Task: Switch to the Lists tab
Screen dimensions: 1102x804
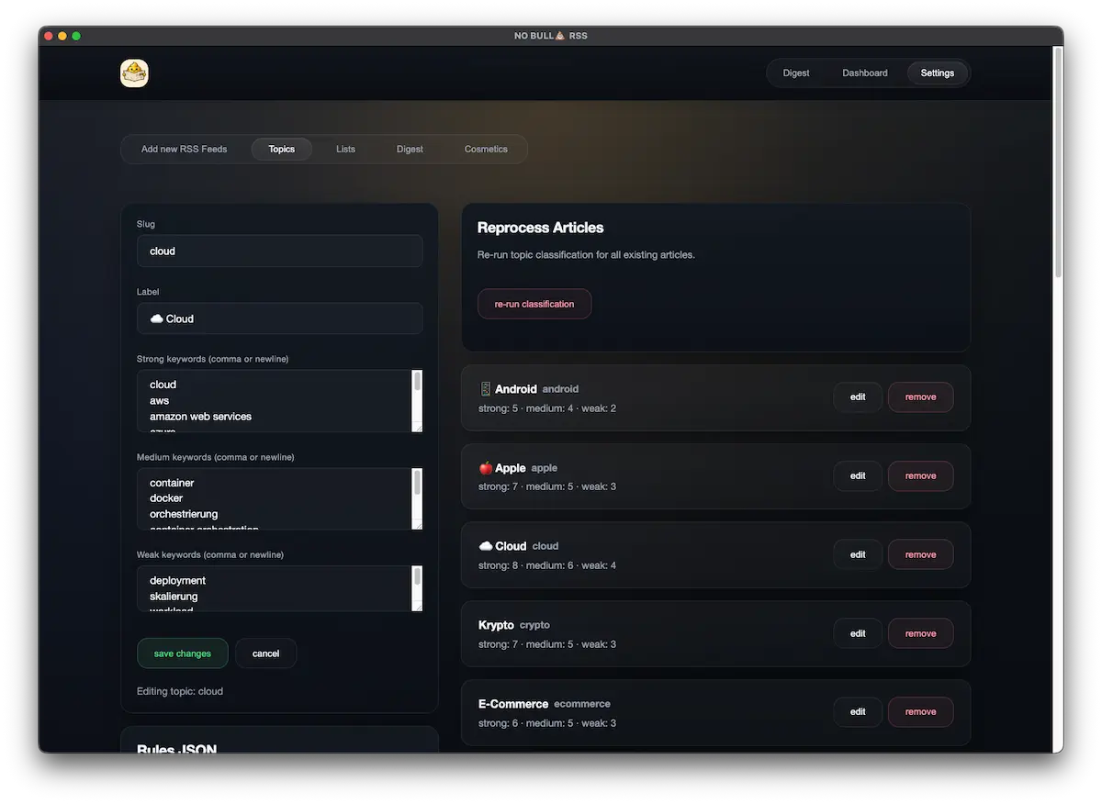Action: pyautogui.click(x=345, y=149)
